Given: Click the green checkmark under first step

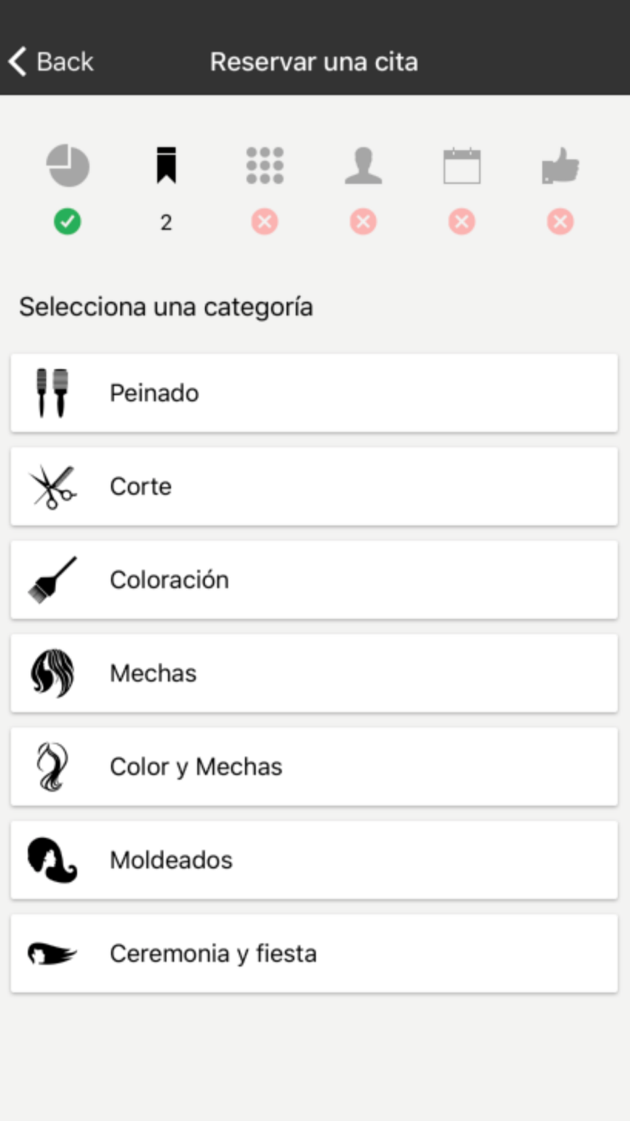Looking at the screenshot, I should point(67,222).
